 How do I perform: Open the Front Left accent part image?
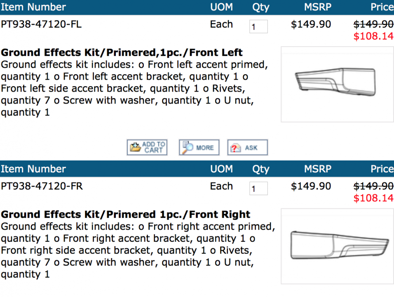click(x=337, y=84)
